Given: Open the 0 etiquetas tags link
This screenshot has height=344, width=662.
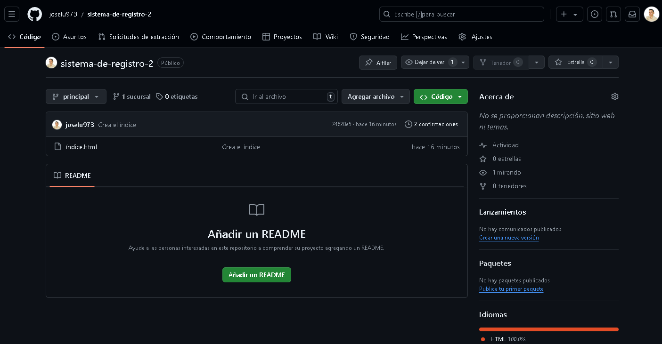Looking at the screenshot, I should (177, 96).
